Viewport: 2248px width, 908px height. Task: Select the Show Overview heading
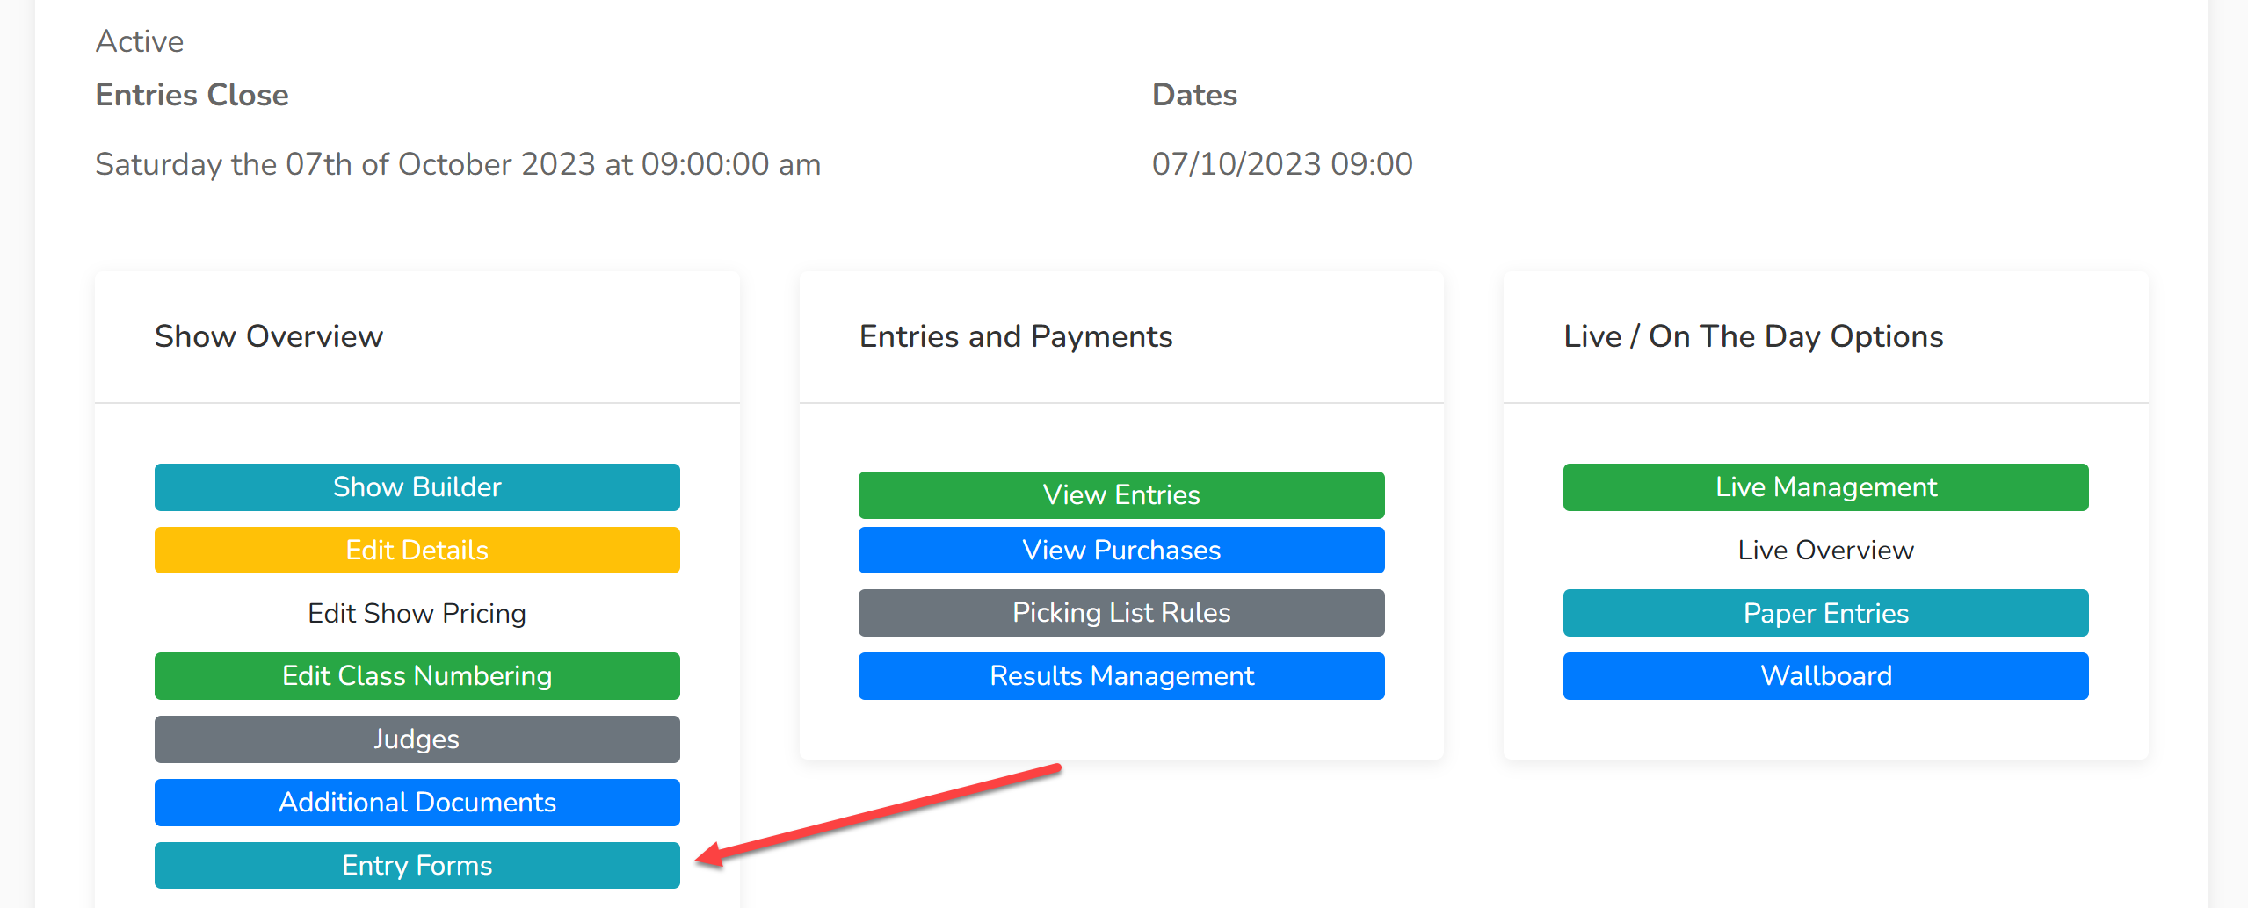coord(269,336)
